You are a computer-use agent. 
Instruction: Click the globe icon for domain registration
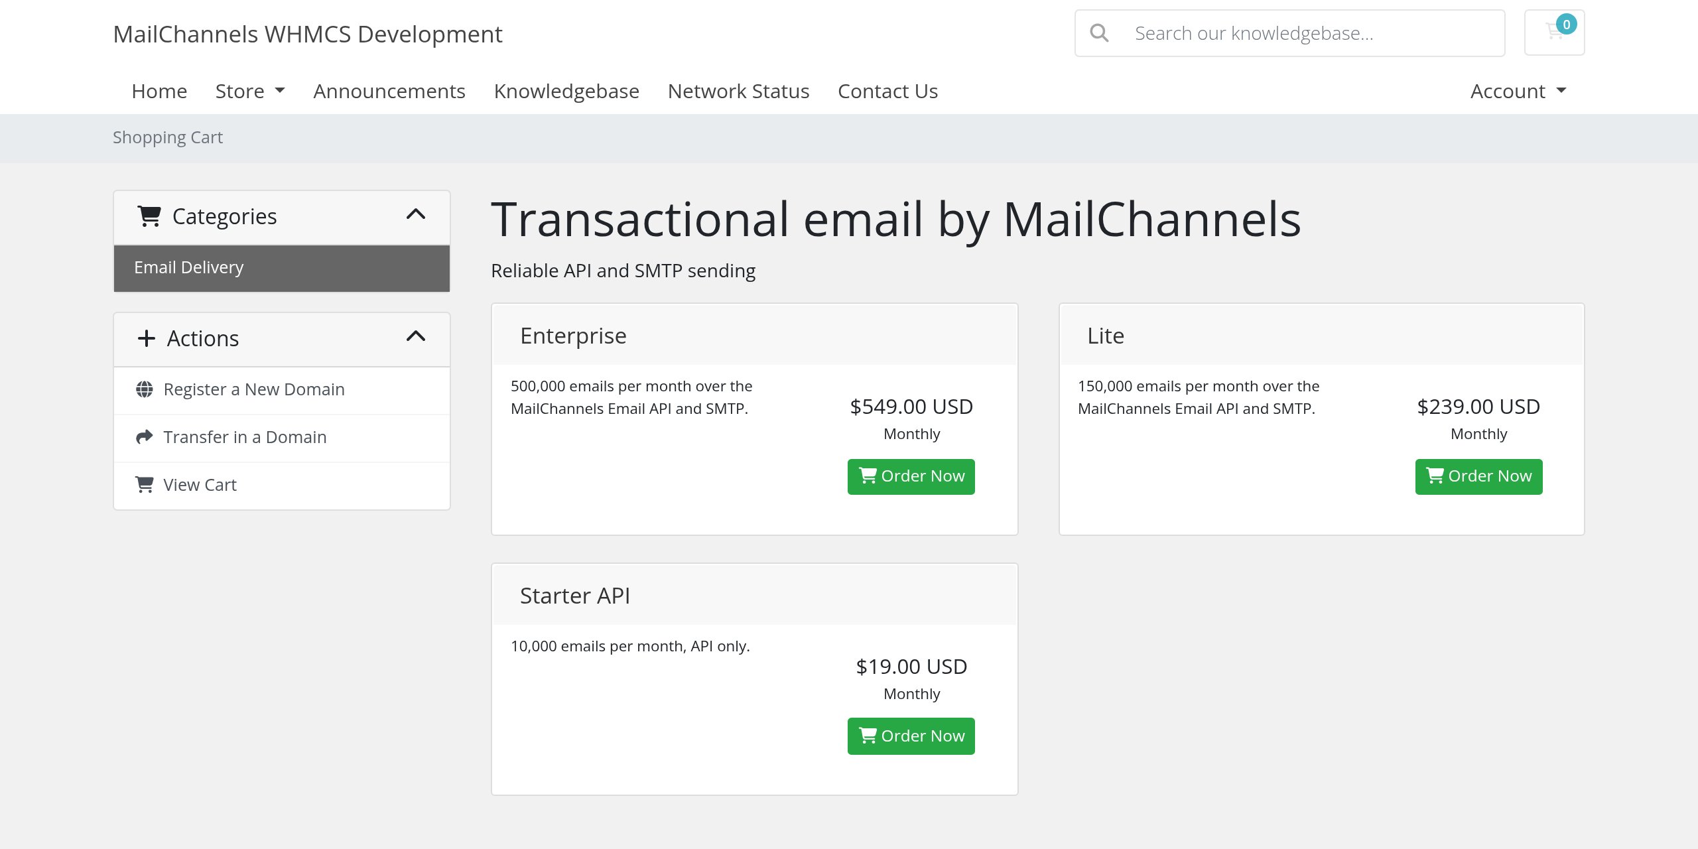pyautogui.click(x=145, y=389)
